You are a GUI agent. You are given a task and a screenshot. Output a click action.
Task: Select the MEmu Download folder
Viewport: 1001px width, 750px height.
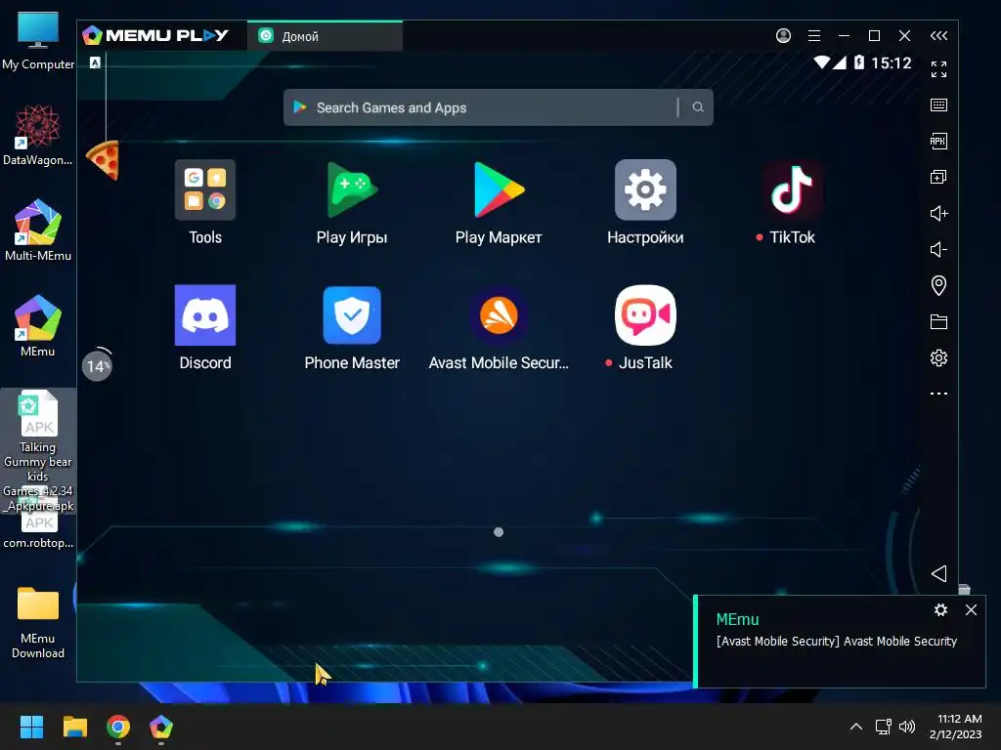pyautogui.click(x=38, y=622)
